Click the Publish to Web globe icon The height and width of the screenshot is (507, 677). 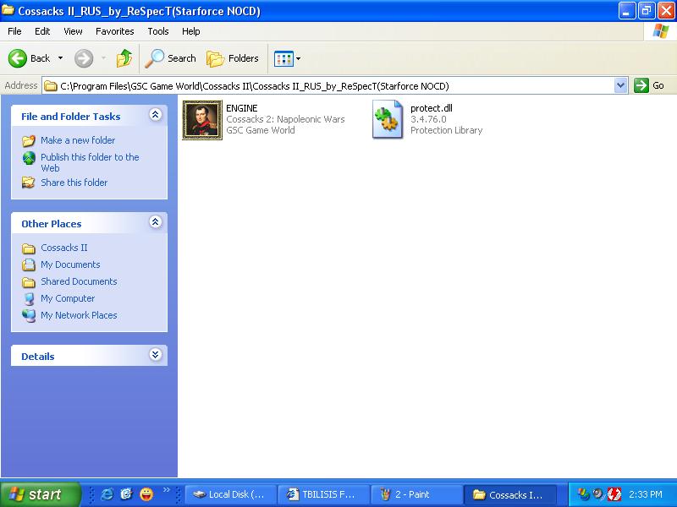tap(29, 158)
